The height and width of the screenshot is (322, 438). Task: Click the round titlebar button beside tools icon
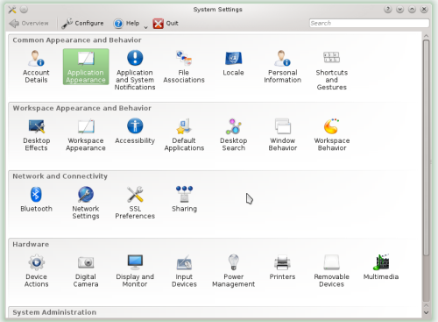24,10
